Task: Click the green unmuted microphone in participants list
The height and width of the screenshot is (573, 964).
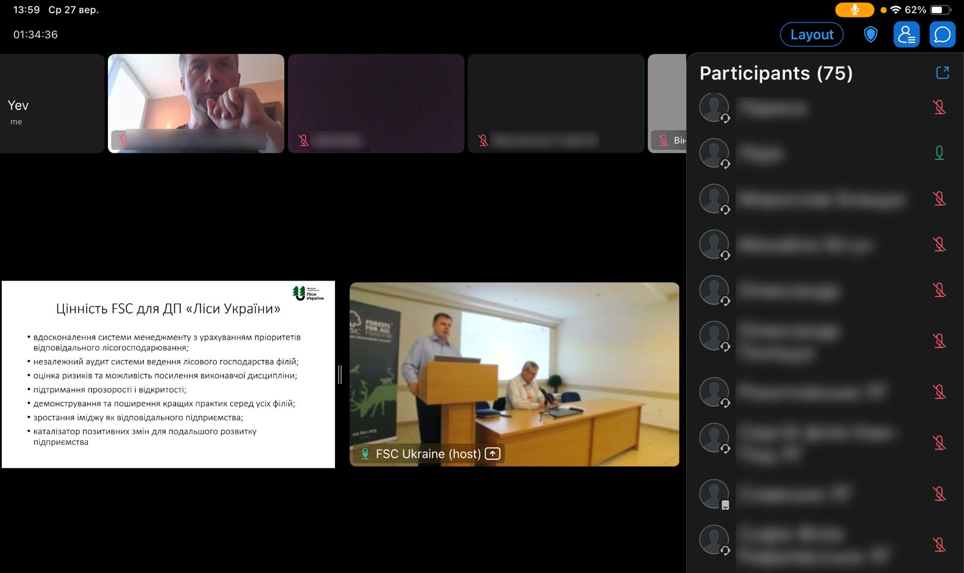Action: tap(939, 153)
